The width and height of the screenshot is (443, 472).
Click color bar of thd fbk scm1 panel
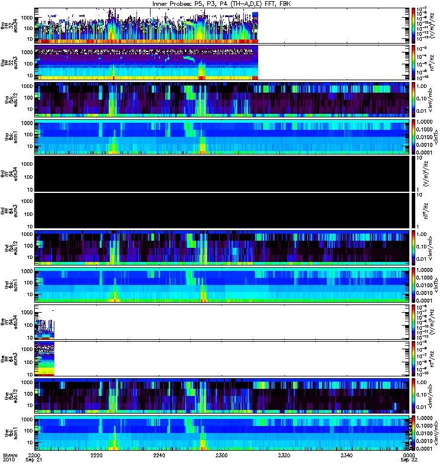pos(413,285)
